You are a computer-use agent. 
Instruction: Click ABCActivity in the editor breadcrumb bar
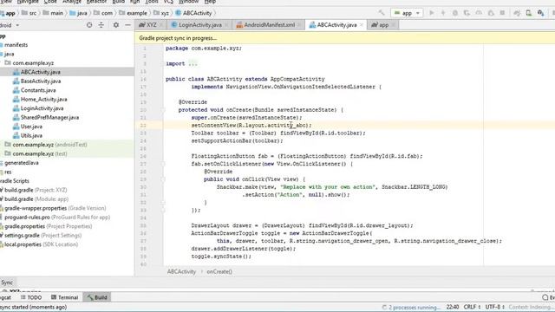[181, 271]
